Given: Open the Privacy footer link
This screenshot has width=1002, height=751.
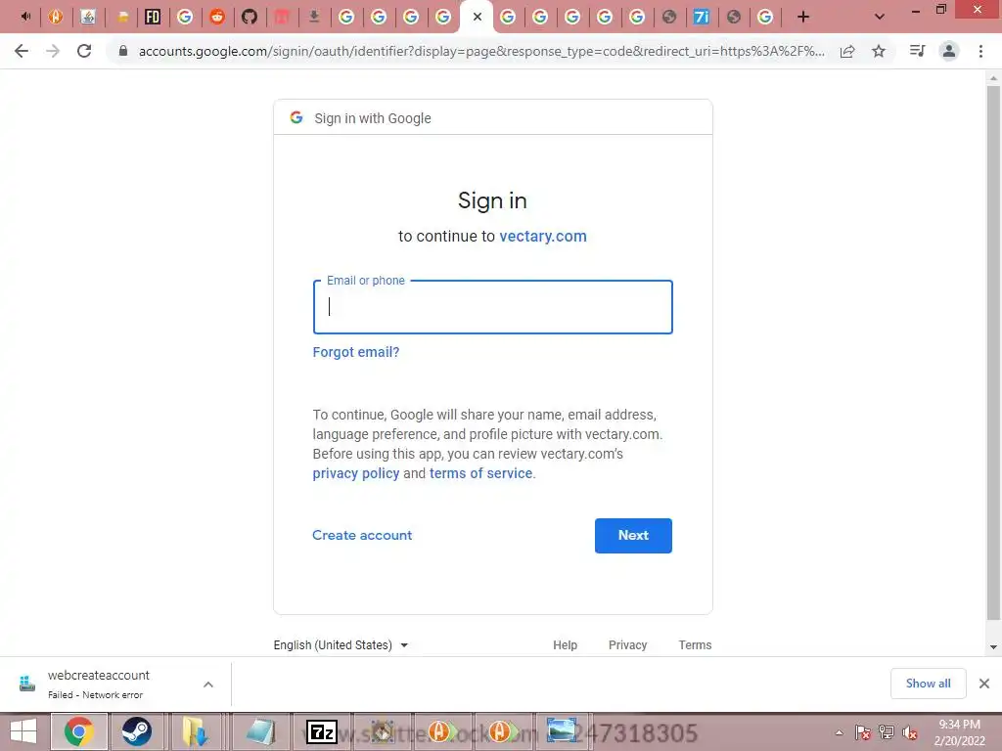Looking at the screenshot, I should pyautogui.click(x=627, y=645).
